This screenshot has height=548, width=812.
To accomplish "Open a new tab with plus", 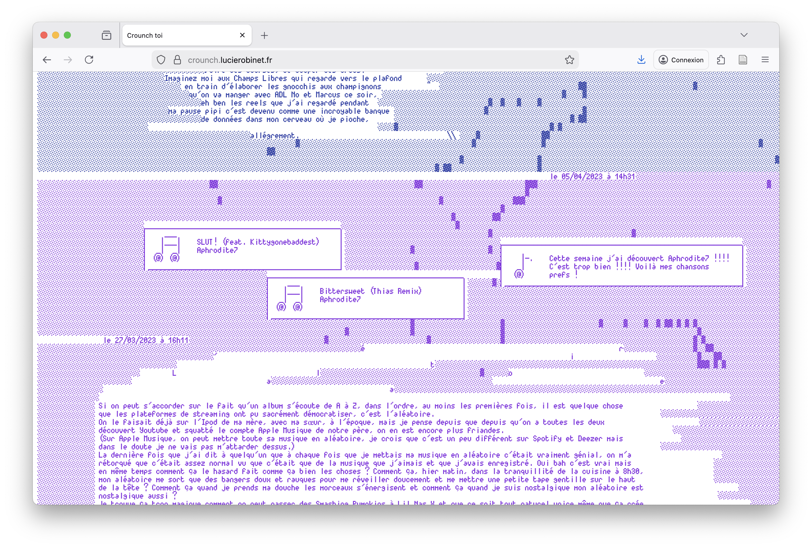I will click(x=264, y=35).
